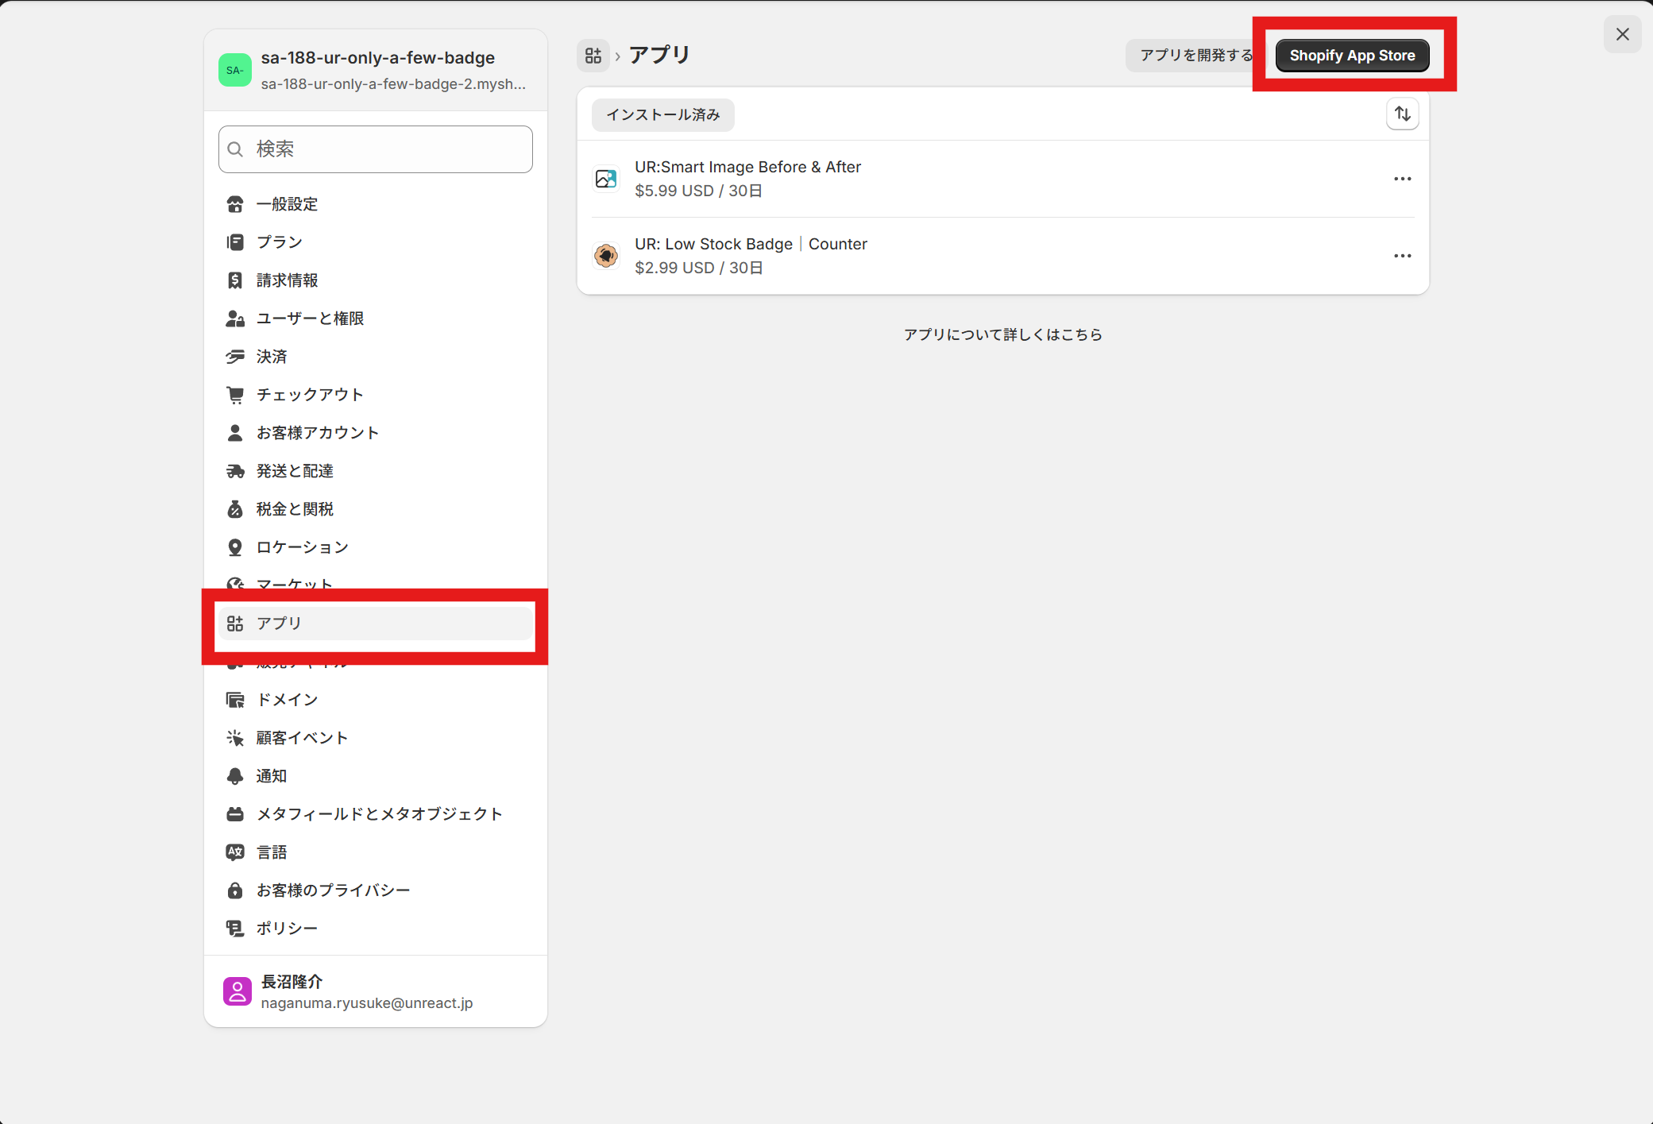Click UR:Smart Image app thumbnail icon
The image size is (1653, 1124).
(606, 179)
